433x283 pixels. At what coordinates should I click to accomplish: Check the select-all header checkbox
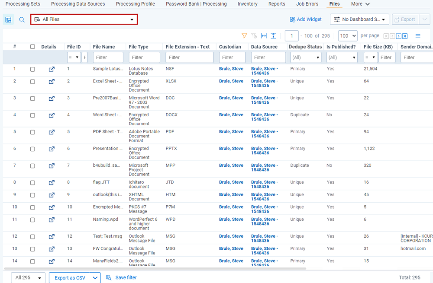click(32, 47)
